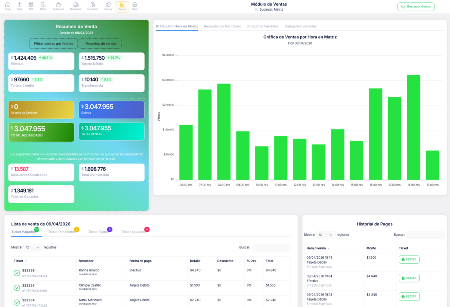Open Reportes de ventas
Image resolution: width=450 pixels, height=307 pixels.
tap(100, 44)
